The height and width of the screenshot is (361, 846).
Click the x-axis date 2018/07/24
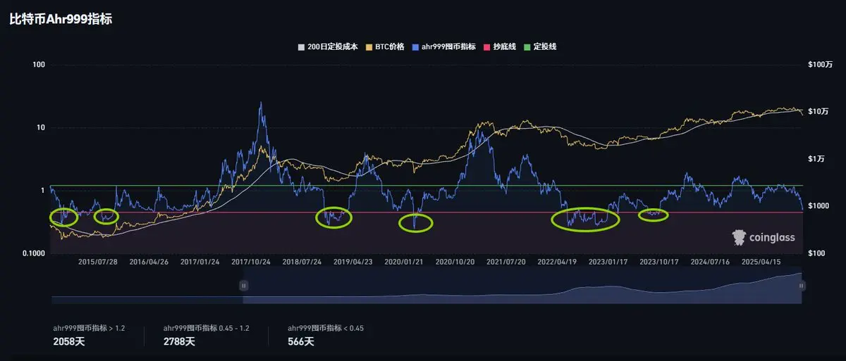coord(302,261)
